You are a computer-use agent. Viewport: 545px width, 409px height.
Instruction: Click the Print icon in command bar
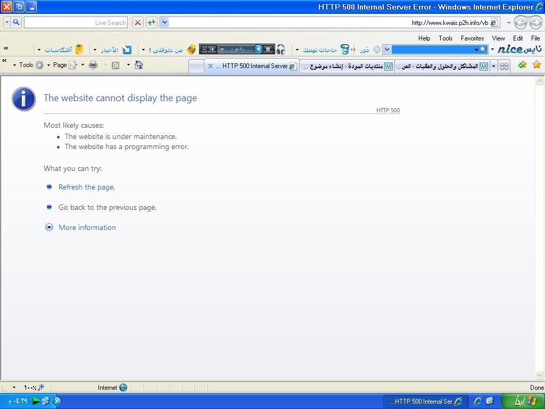pos(93,65)
